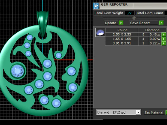Click the green arrow on the 0.07tw row
The image size is (167, 125).
pos(164,39)
